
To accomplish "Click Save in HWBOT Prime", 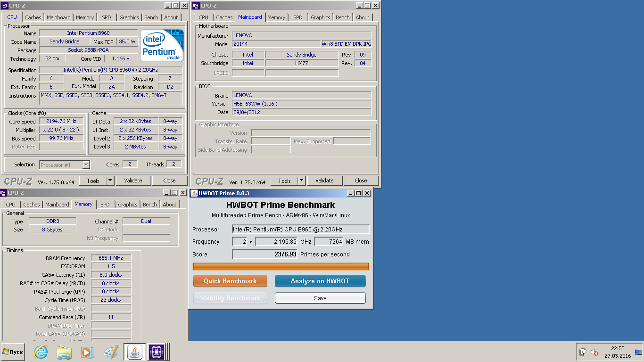I will click(320, 298).
